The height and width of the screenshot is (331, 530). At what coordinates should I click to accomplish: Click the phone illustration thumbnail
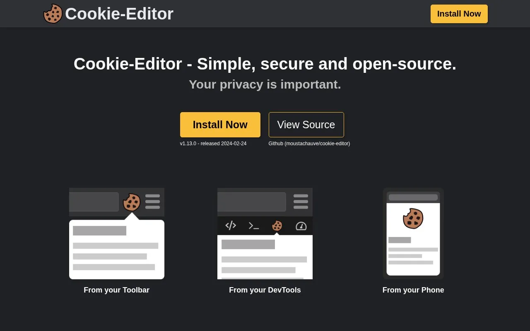point(413,233)
